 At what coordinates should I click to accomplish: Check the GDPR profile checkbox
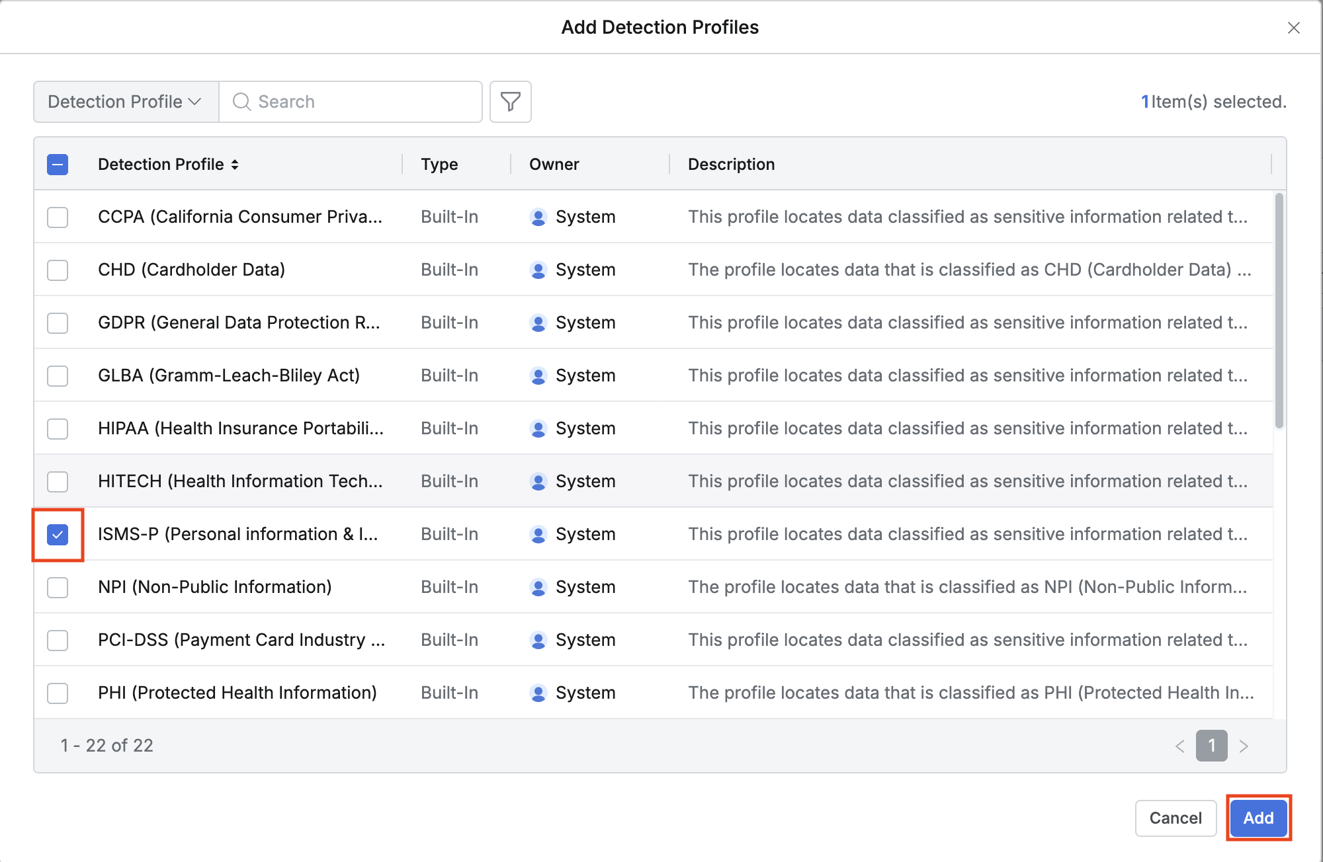tap(58, 323)
